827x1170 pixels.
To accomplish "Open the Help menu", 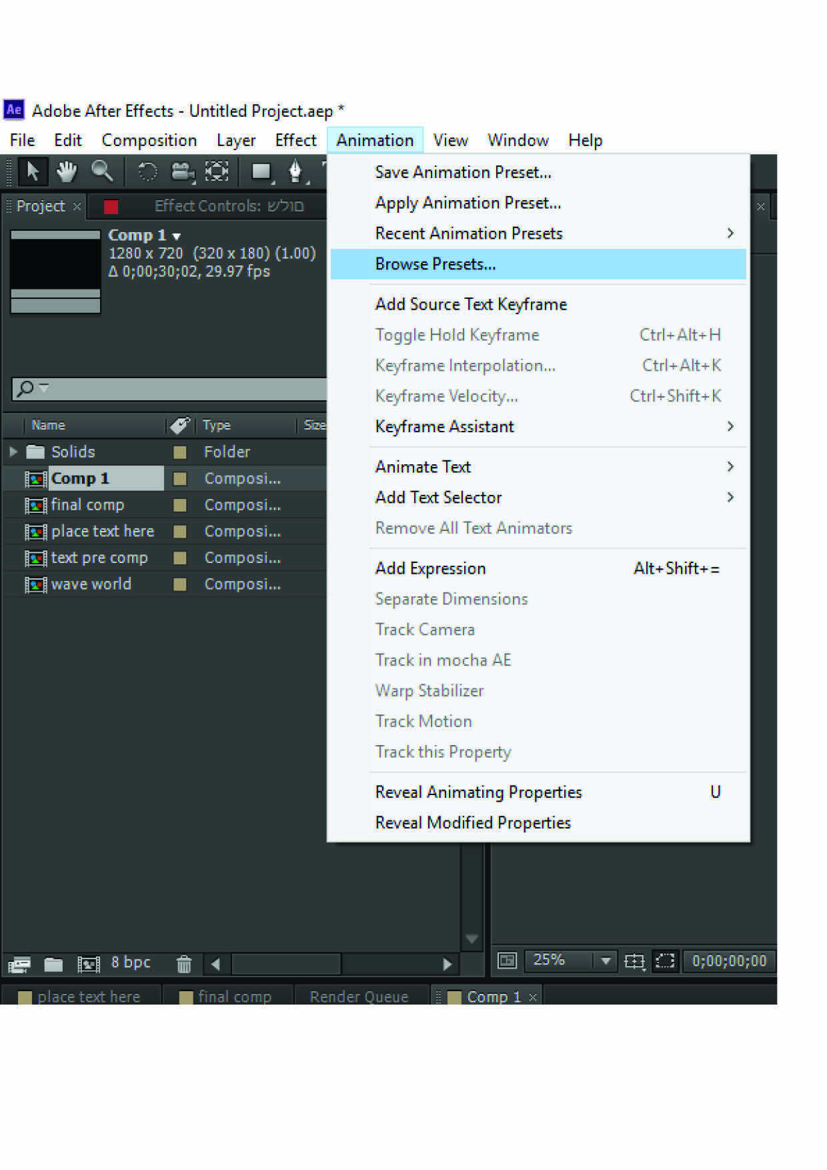I will click(x=585, y=140).
